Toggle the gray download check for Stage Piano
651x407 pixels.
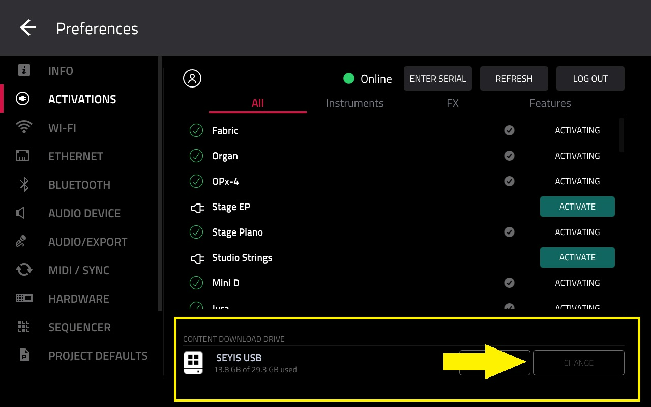[x=509, y=232]
